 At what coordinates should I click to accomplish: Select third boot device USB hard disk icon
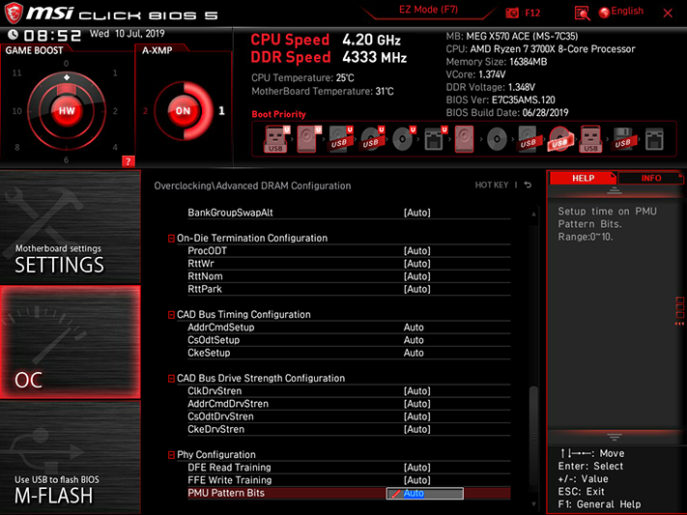click(340, 139)
